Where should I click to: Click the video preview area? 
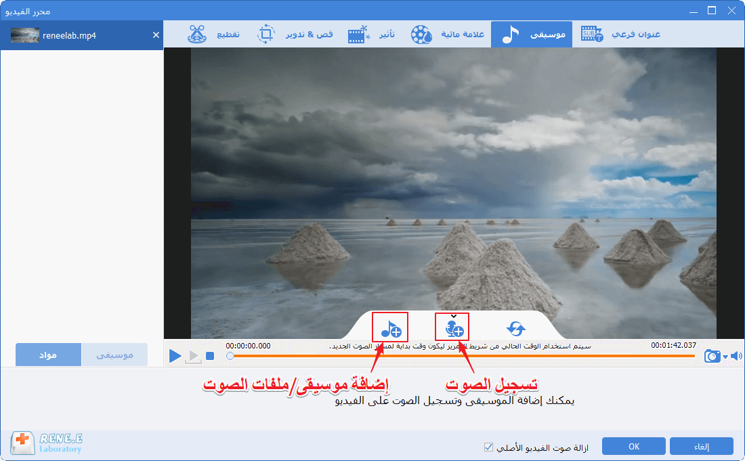(454, 193)
